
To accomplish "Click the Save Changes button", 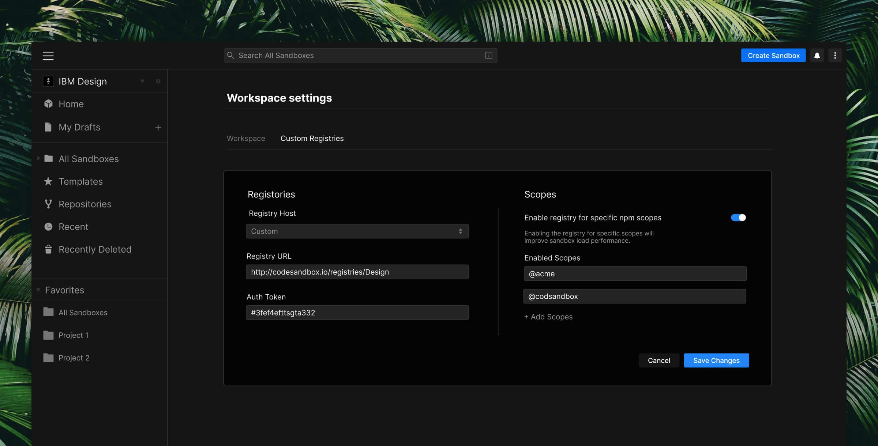I will [716, 360].
